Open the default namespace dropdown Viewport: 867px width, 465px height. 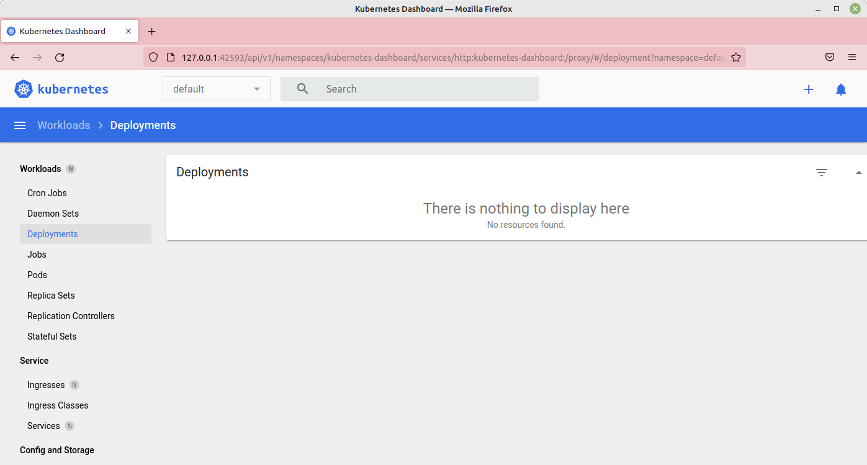click(216, 89)
